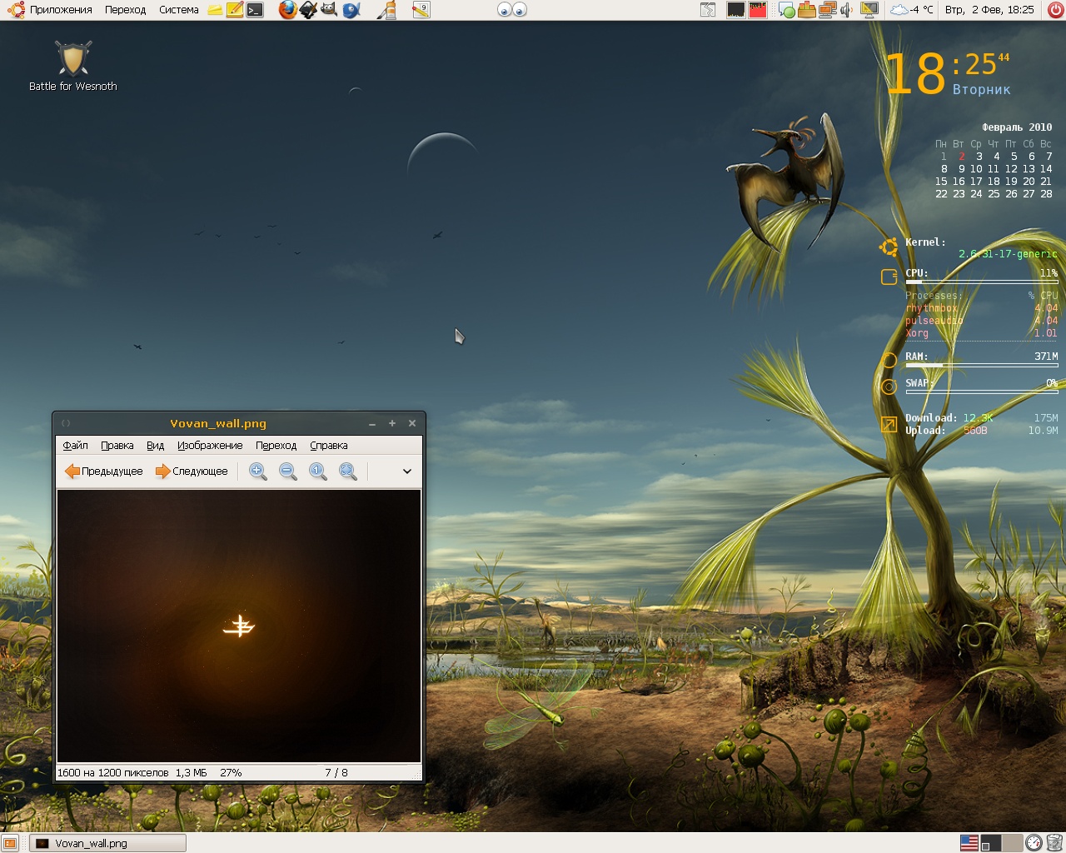The height and width of the screenshot is (853, 1066).
Task: Click the US flag keyboard layout indicator
Action: 969,843
